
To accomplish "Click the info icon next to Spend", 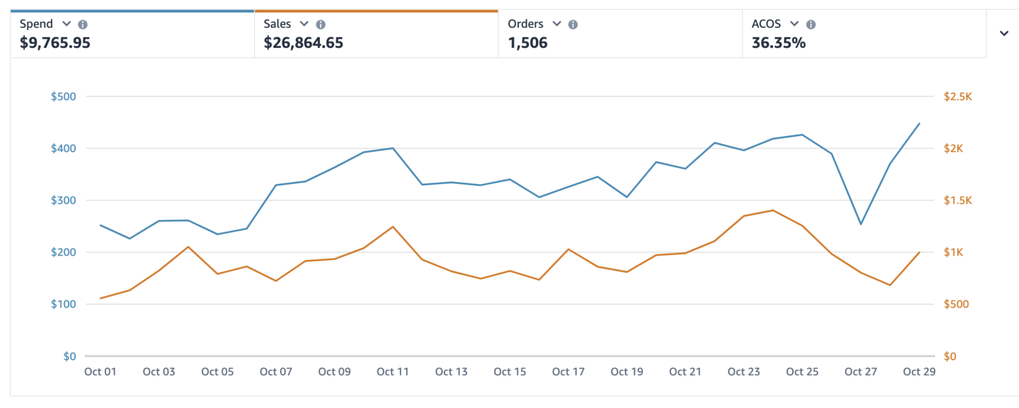I will click(83, 25).
